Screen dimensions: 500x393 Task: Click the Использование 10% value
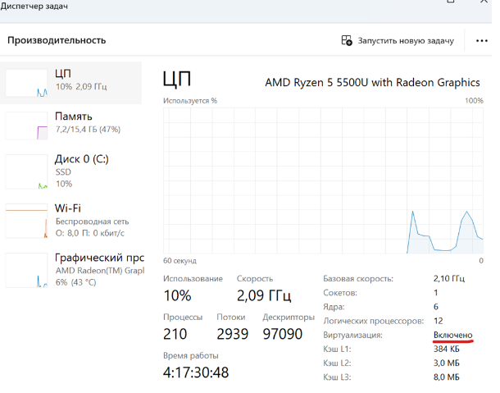tap(177, 295)
